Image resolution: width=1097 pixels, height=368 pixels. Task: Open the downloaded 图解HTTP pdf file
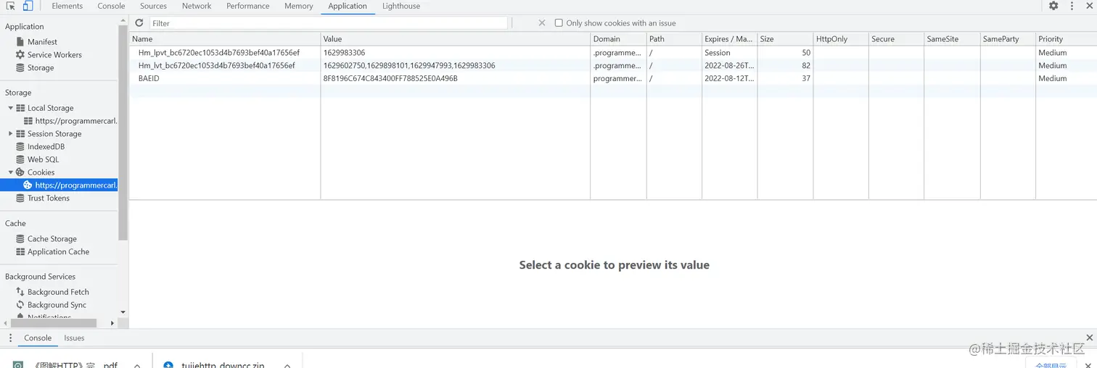tap(67, 365)
